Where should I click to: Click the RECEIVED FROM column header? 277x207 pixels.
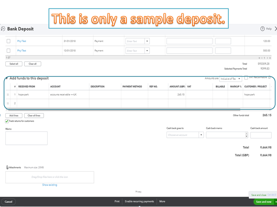pyautogui.click(x=27, y=87)
